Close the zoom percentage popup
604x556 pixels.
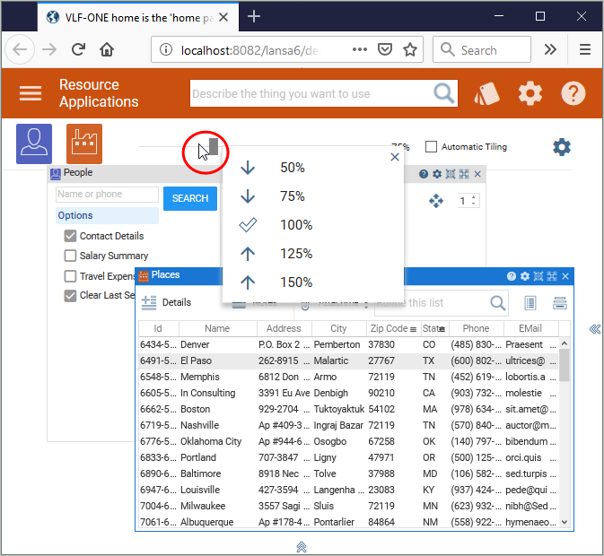(x=395, y=157)
